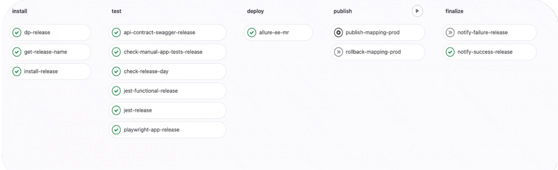Open the jest-functional-release job
The width and height of the screenshot is (558, 170).
click(150, 91)
